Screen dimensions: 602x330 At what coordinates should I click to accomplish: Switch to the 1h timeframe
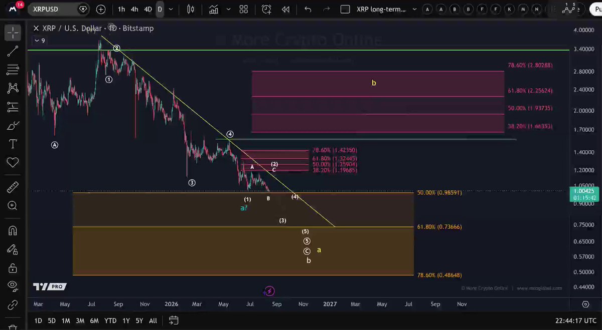coord(121,9)
